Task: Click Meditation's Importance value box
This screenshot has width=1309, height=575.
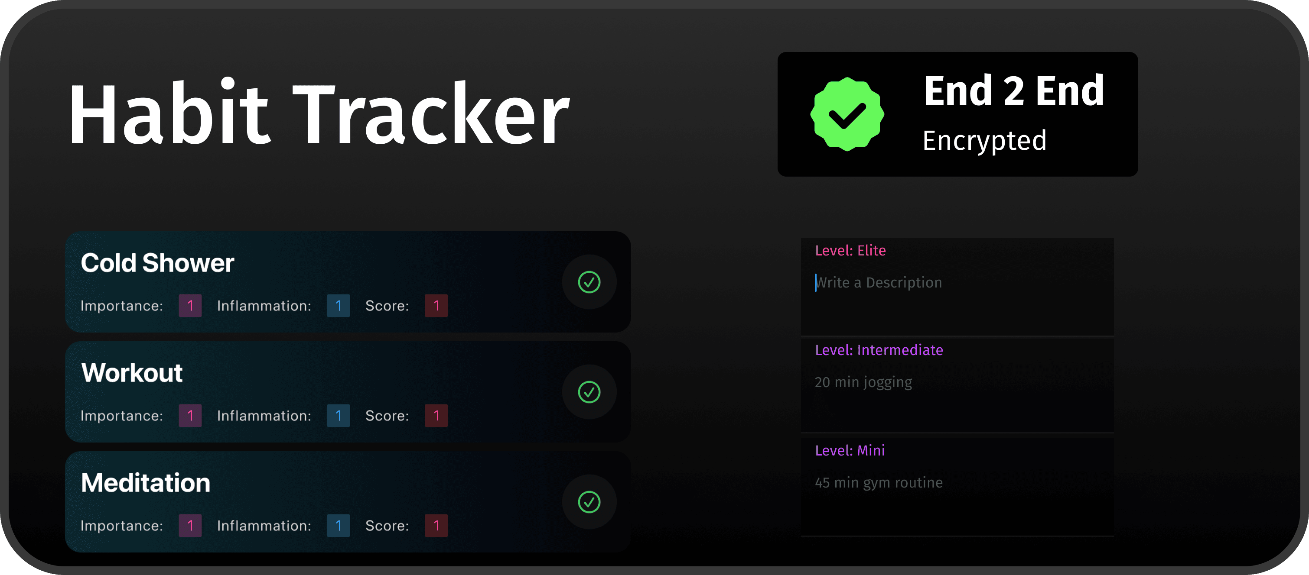Action: click(190, 525)
